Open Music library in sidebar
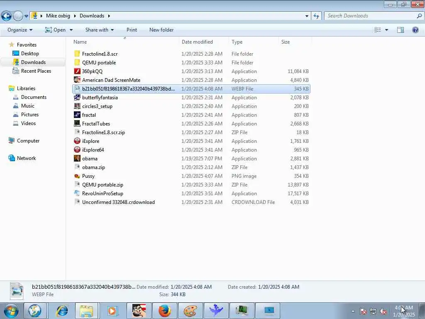 28,106
